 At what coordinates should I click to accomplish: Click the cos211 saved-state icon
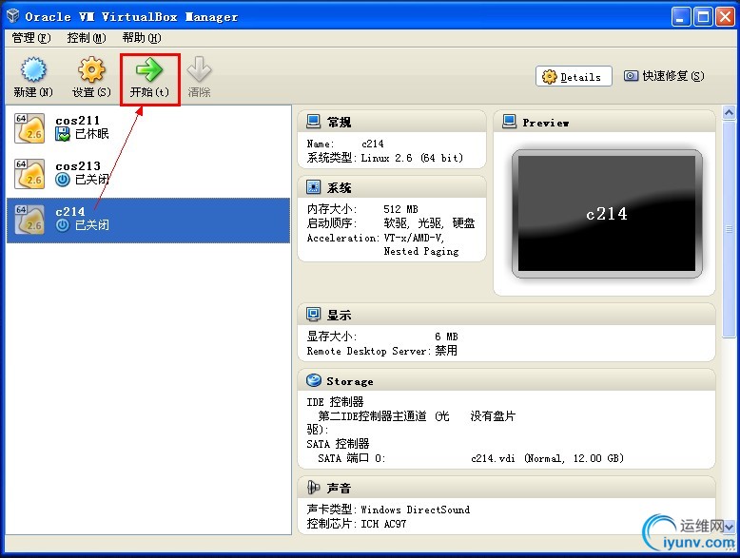(x=63, y=134)
